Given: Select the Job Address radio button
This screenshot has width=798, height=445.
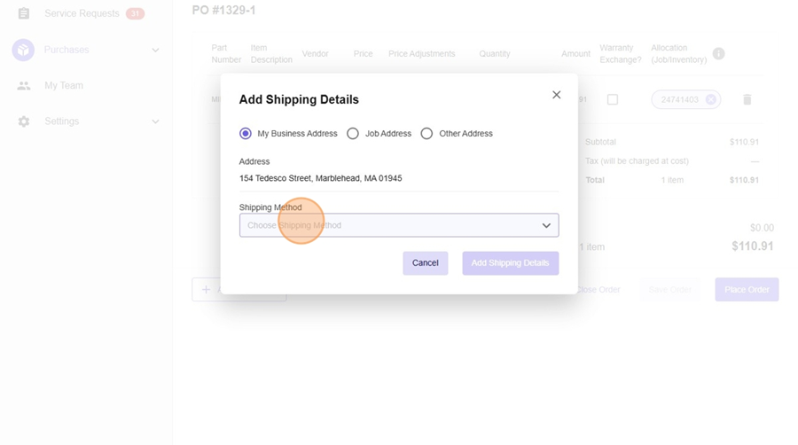Looking at the screenshot, I should coord(353,134).
